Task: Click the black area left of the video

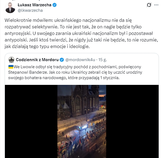Action: click(x=31, y=121)
